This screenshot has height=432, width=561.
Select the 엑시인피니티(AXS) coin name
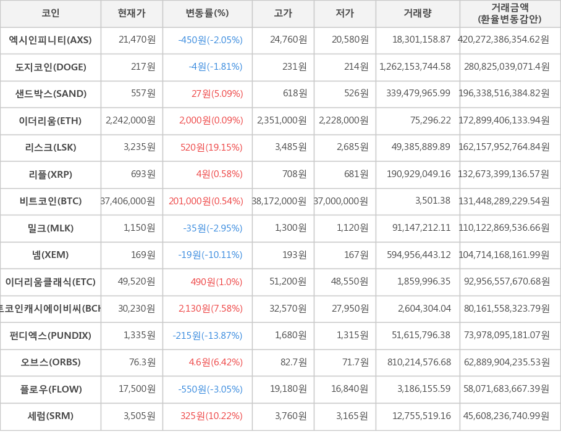click(x=50, y=40)
